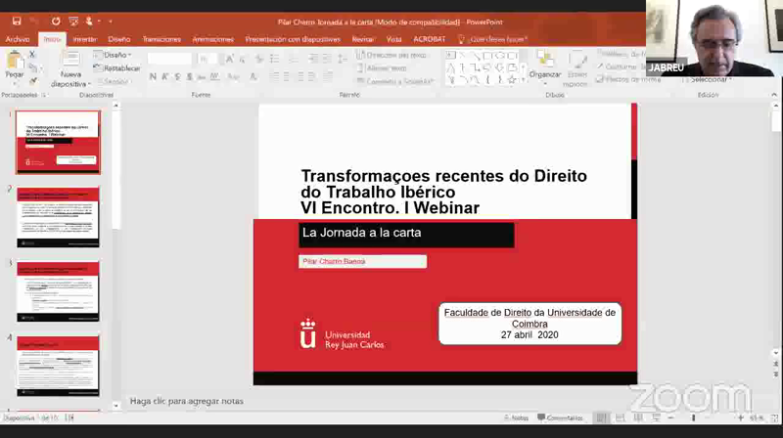
Task: Open the font name combo box
Action: point(168,59)
